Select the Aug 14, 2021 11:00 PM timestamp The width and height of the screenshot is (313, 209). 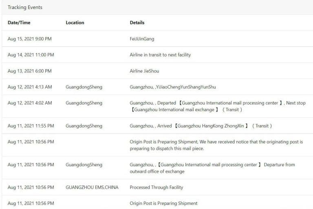(31, 55)
